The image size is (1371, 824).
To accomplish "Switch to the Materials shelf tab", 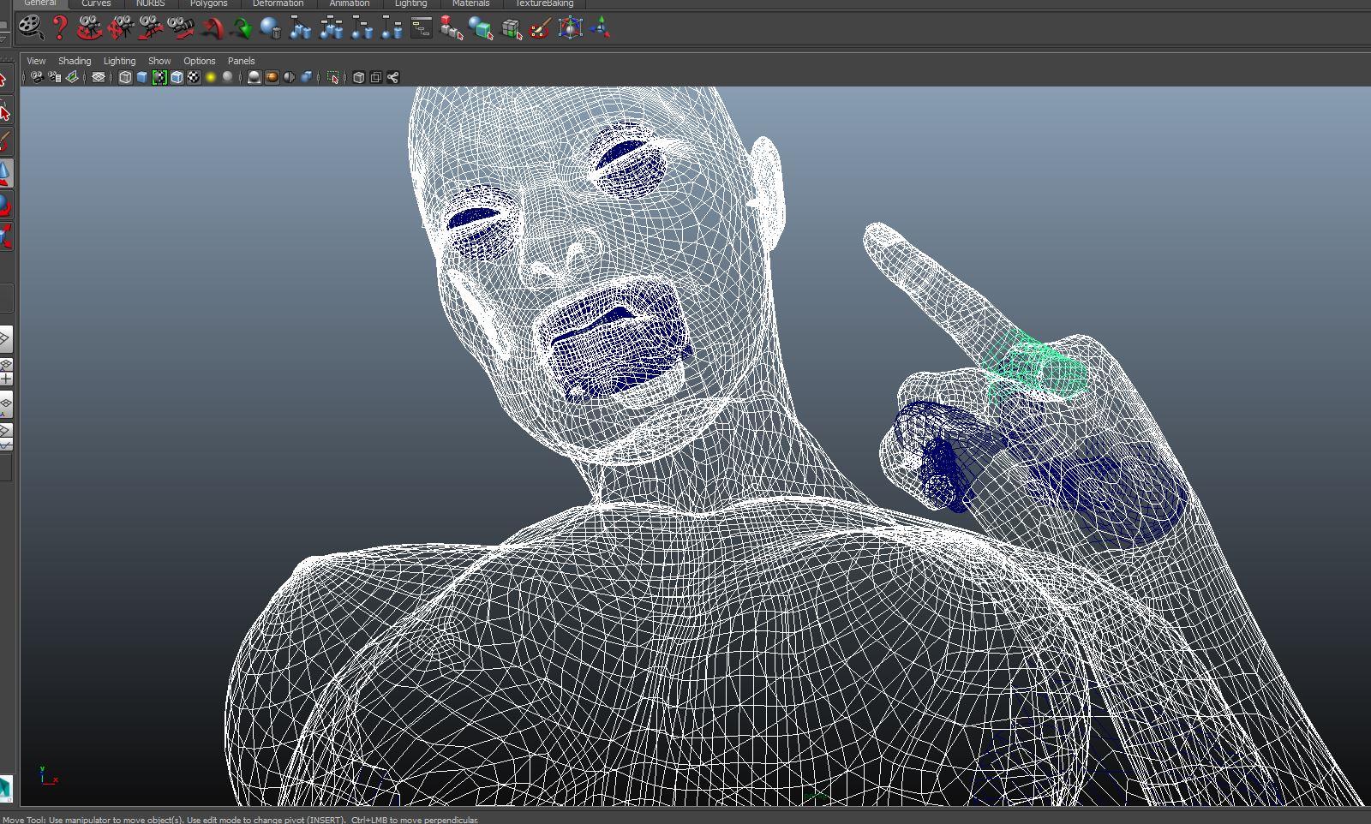I will (471, 3).
